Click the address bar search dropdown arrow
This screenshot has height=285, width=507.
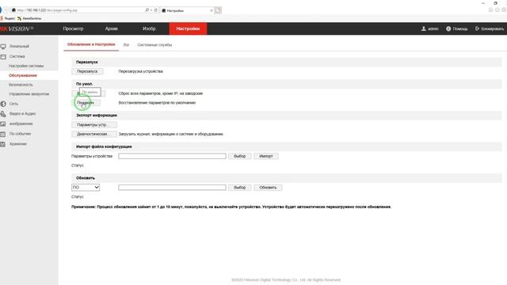pyautogui.click(x=151, y=10)
